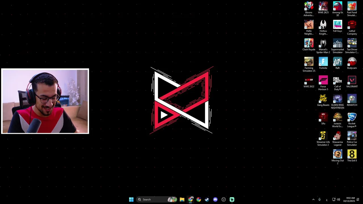Select The Exit 8 desktop icon
Viewport: 363px width, 204px height.
(352, 156)
